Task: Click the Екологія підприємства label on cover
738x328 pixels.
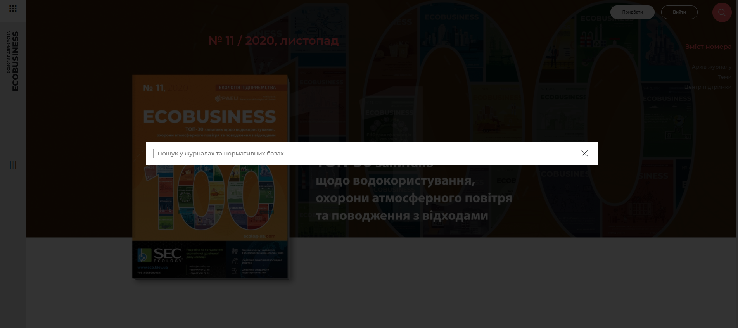Action: click(247, 88)
